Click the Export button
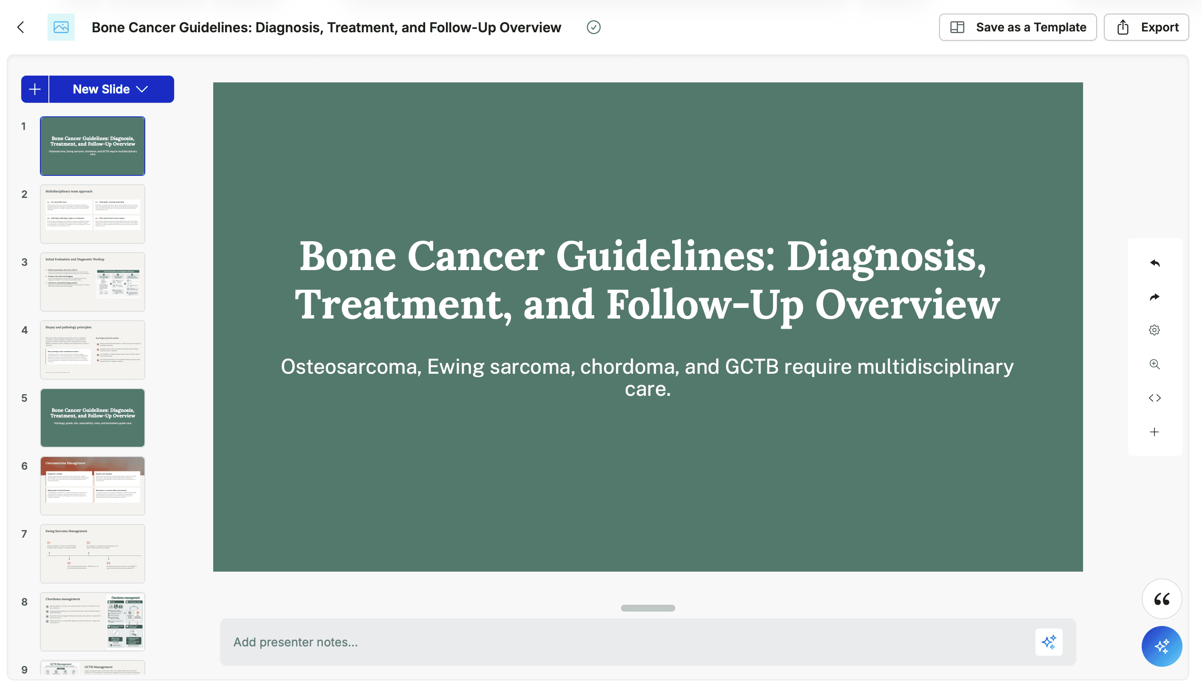The height and width of the screenshot is (688, 1202). (x=1146, y=28)
